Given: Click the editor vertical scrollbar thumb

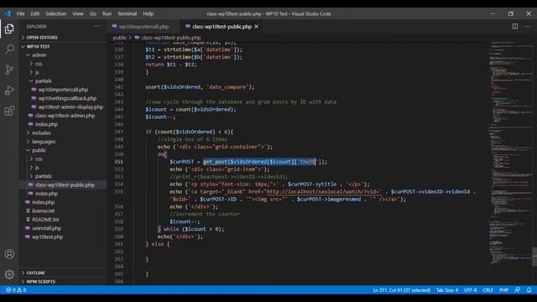Looking at the screenshot, I should click(x=534, y=256).
